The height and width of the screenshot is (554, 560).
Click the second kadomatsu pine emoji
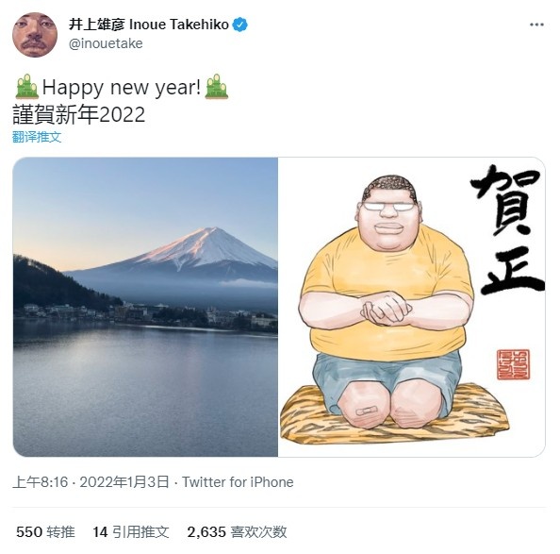(217, 87)
